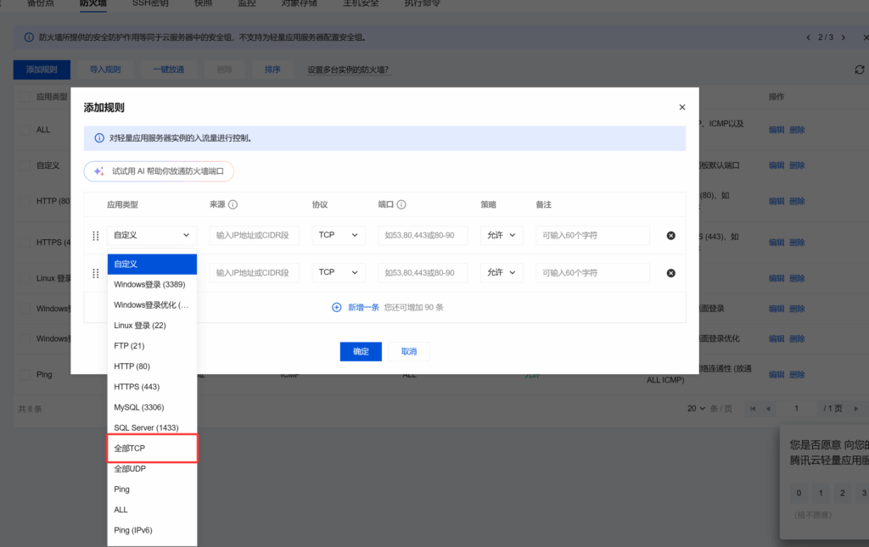This screenshot has height=547, width=869.
Task: Open the first row TCP protocol dropdown
Action: pyautogui.click(x=338, y=235)
